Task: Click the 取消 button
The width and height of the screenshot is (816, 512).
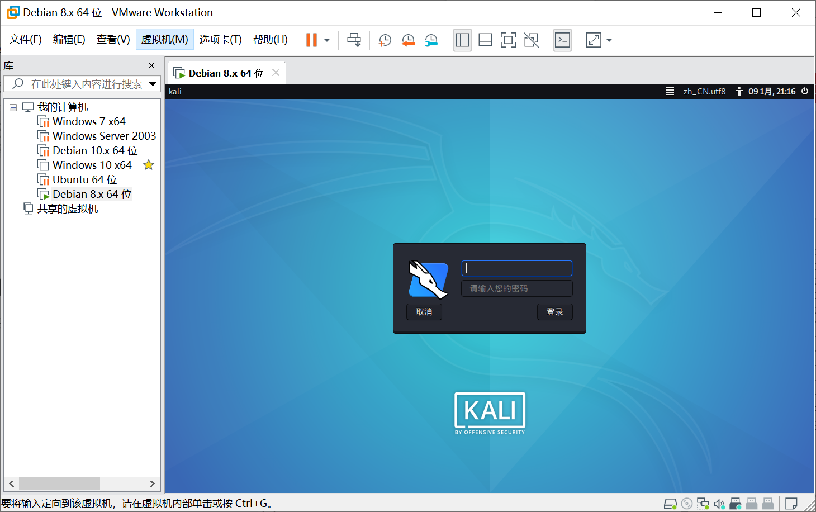Action: pyautogui.click(x=424, y=312)
